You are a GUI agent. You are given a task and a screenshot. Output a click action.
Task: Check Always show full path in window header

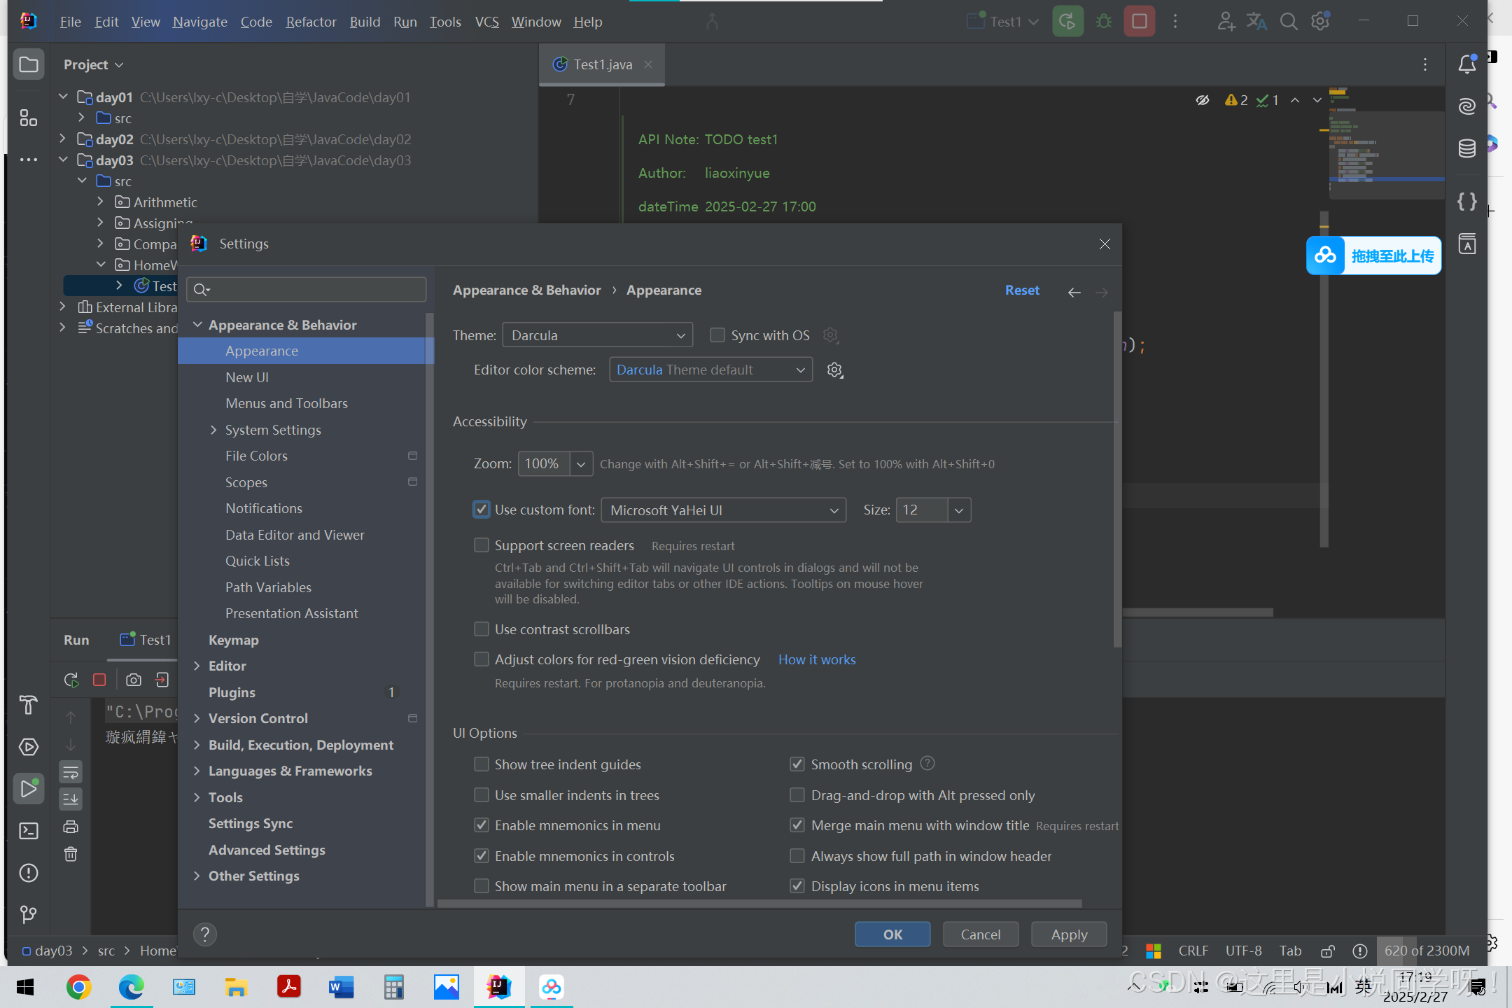pyautogui.click(x=797, y=856)
